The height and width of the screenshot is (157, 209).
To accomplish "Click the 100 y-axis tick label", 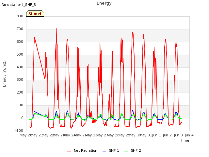I will click(20, 105).
